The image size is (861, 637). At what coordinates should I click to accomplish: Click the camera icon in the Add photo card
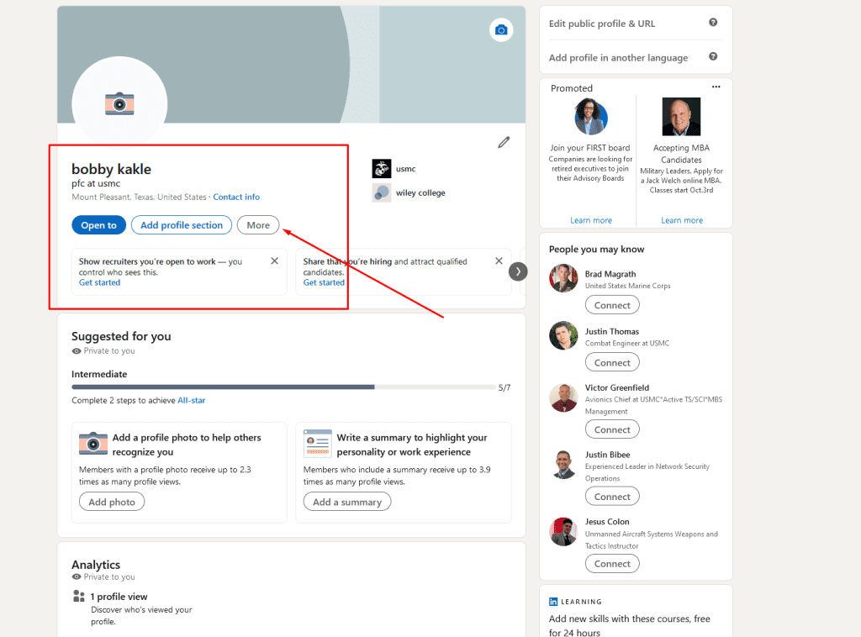pyautogui.click(x=92, y=442)
